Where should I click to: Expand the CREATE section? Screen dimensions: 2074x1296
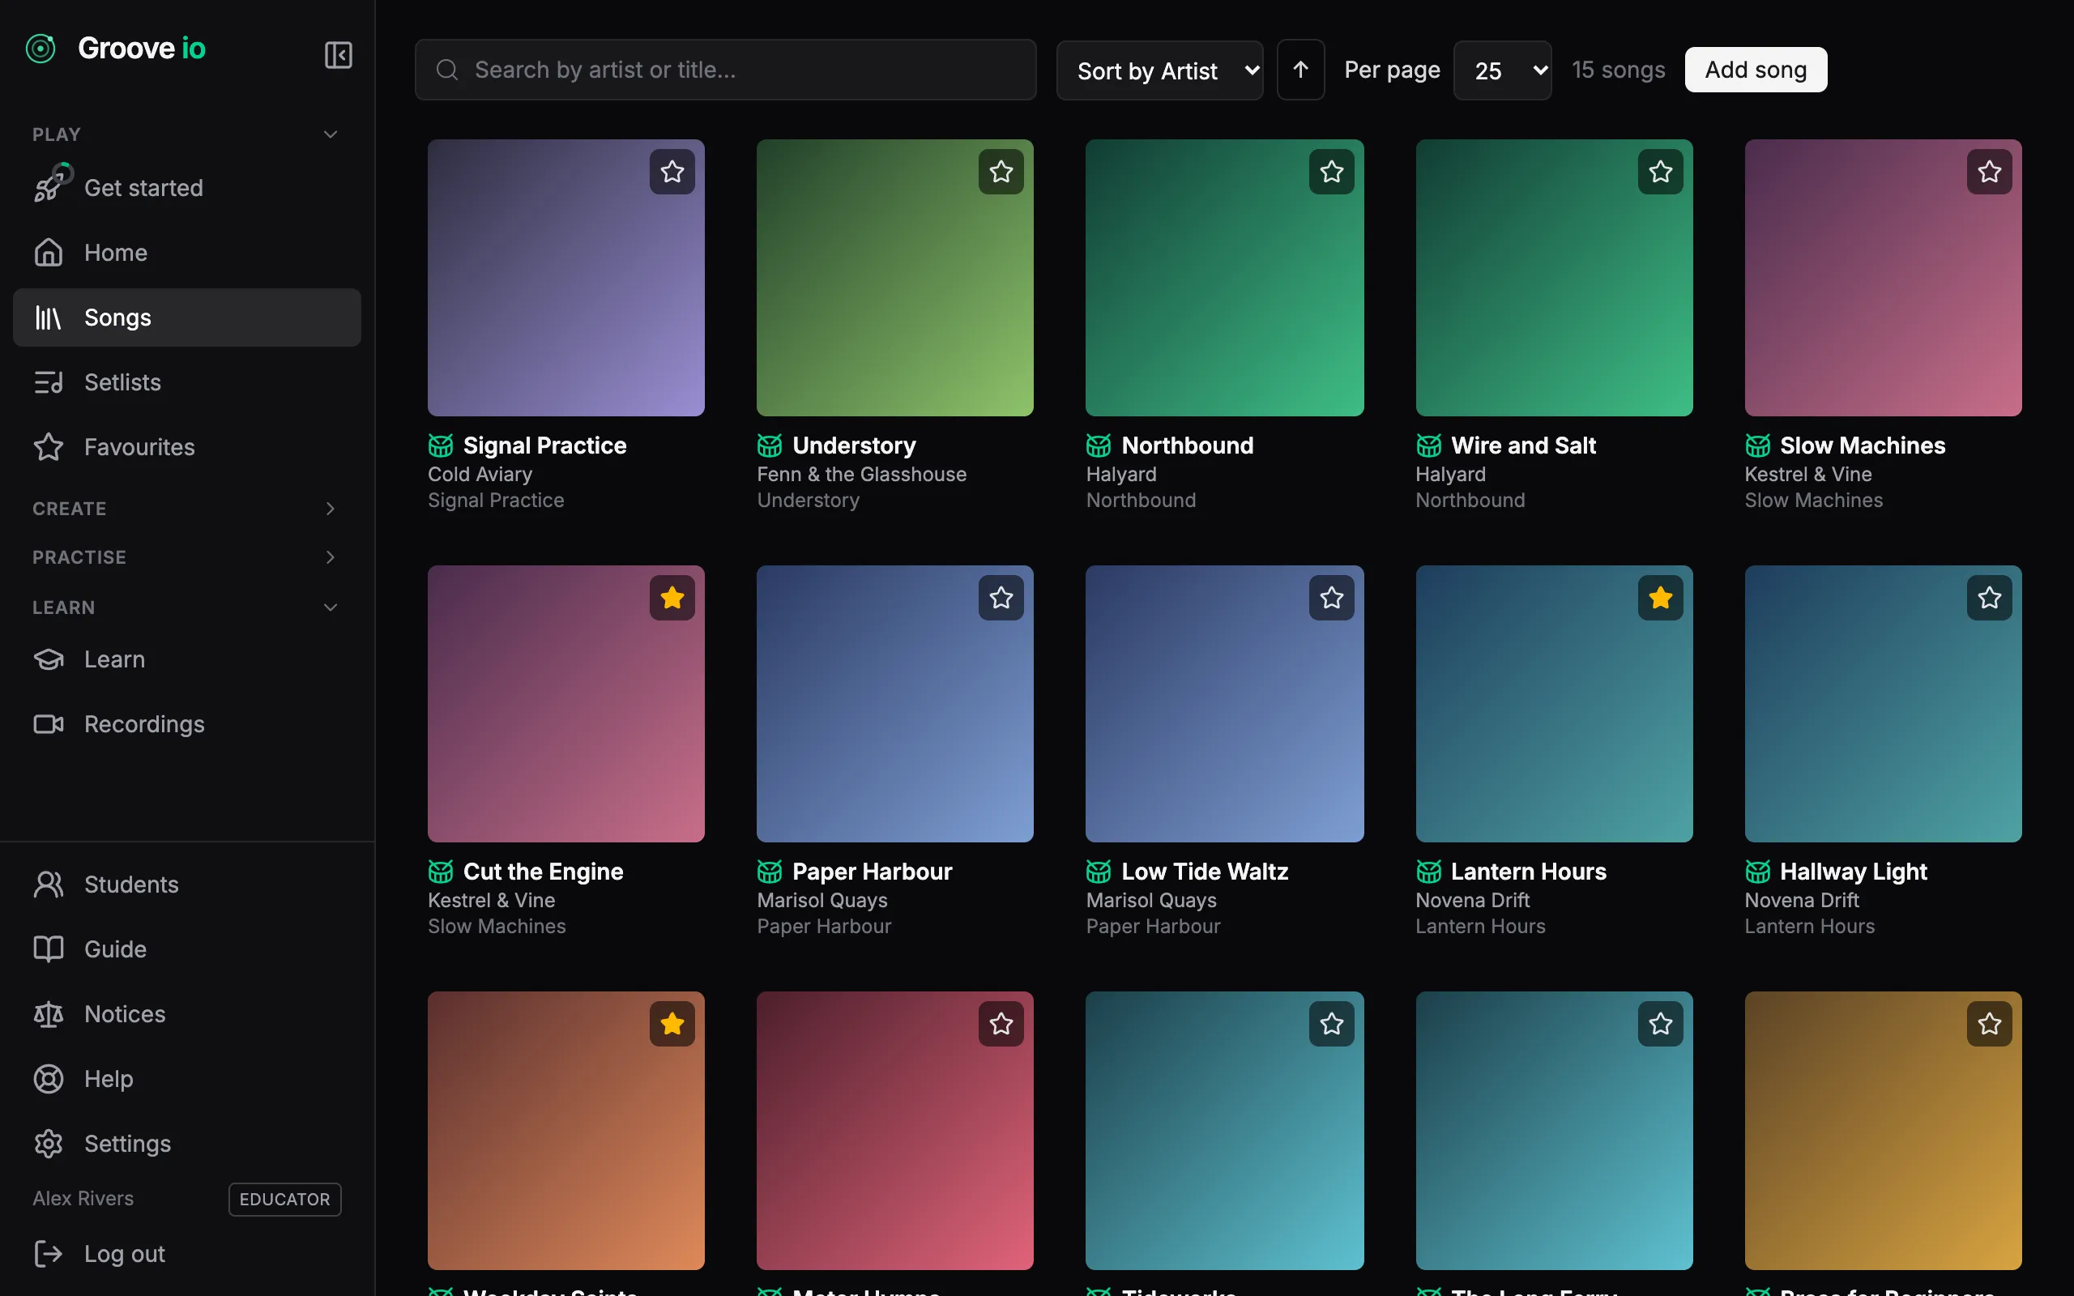tap(187, 509)
